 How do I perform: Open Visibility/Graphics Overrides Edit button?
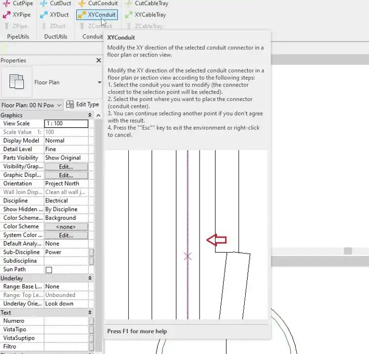coord(66,166)
